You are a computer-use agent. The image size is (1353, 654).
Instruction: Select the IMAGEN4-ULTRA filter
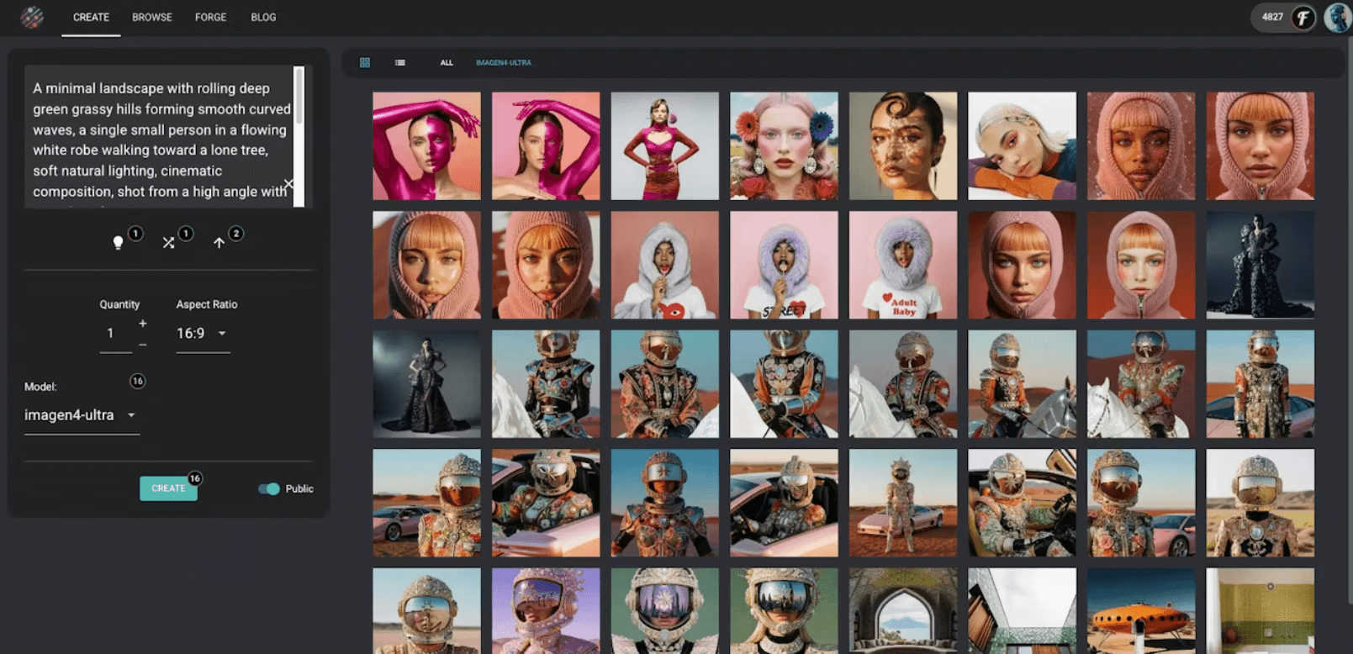pyautogui.click(x=503, y=63)
